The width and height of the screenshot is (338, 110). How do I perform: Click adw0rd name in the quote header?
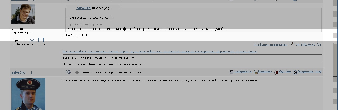coord(83,8)
